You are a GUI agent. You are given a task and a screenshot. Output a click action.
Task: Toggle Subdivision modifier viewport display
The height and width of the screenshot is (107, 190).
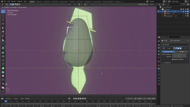[x=178, y=48]
